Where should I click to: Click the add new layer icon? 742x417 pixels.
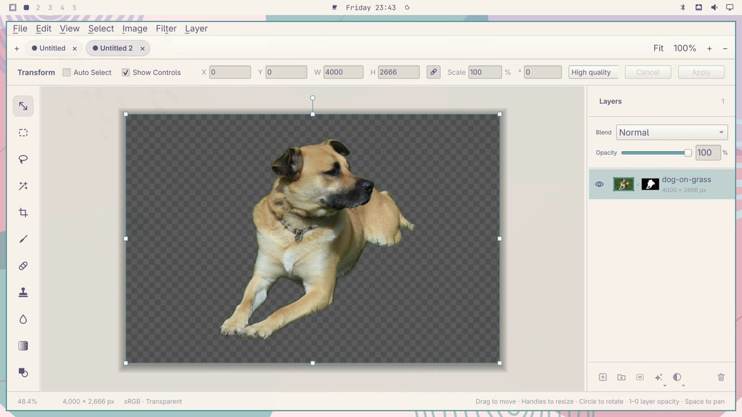(x=603, y=377)
